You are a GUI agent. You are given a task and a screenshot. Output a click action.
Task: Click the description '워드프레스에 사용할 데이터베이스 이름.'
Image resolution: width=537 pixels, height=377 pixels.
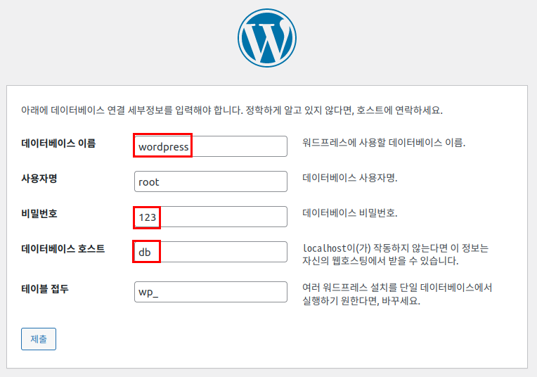click(384, 143)
